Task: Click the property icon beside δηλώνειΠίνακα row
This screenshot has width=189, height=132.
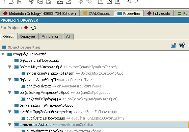Action: click(23, 86)
